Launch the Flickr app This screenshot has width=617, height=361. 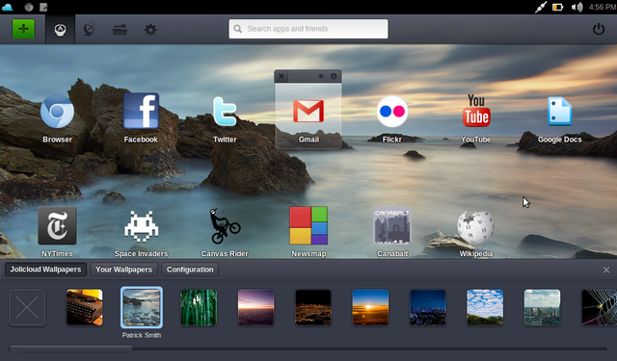(x=392, y=112)
